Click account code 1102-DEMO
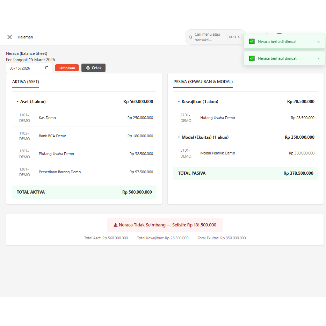The width and height of the screenshot is (326, 326). click(x=24, y=136)
